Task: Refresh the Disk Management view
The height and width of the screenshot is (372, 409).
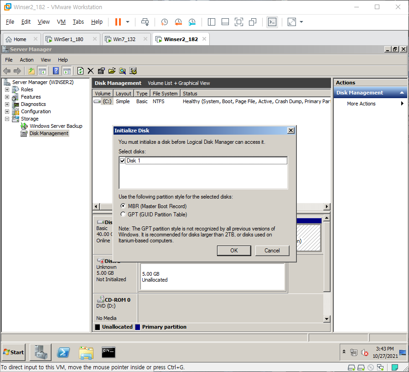Action: (80, 71)
